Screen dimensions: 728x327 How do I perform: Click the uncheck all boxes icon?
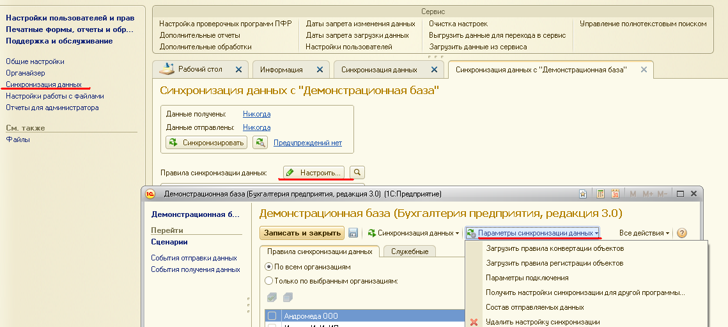click(288, 297)
